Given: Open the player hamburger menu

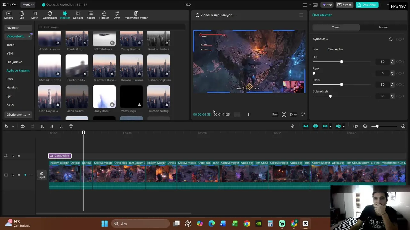Looking at the screenshot, I should [x=301, y=15].
